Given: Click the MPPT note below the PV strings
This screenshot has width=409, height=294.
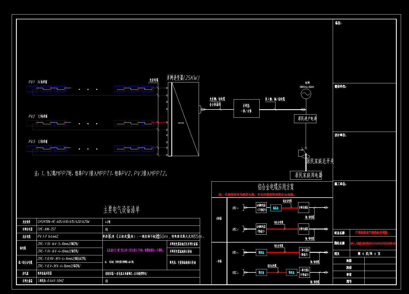Looking at the screenshot, I should click(101, 173).
